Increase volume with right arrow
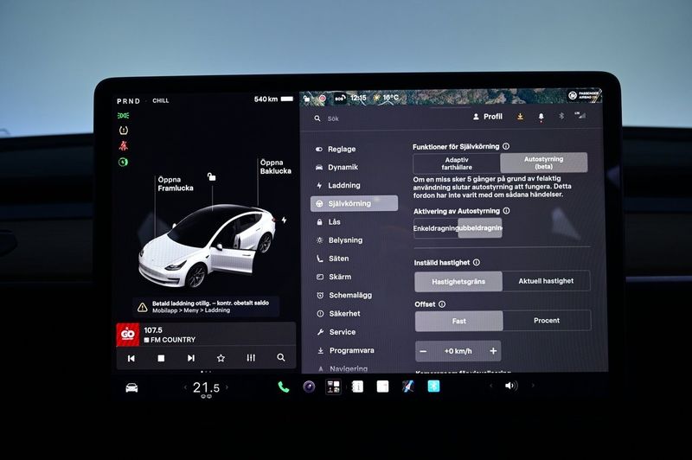This screenshot has width=692, height=460. pos(533,385)
